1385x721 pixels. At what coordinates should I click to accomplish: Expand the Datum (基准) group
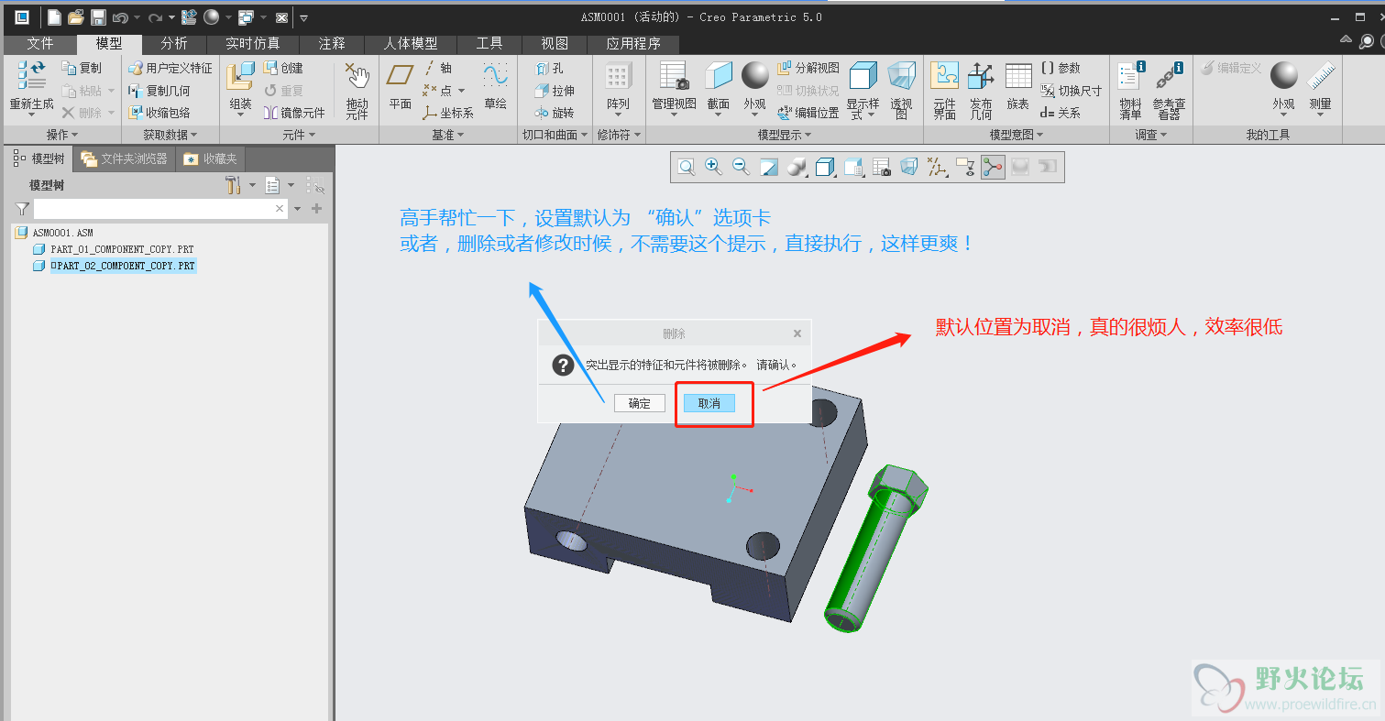coord(447,135)
